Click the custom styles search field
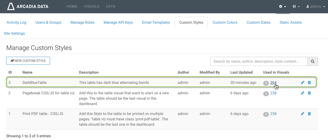The image size is (328, 140). coord(259,61)
